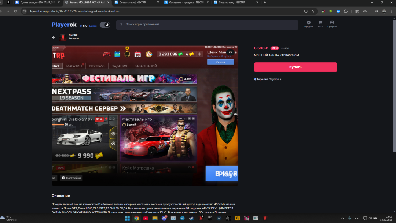Click the install app icon in address bar
This screenshot has height=223, width=396.
pos(306,11)
